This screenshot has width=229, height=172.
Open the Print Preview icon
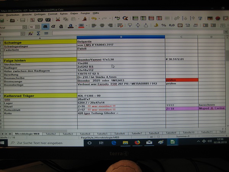[48, 19]
